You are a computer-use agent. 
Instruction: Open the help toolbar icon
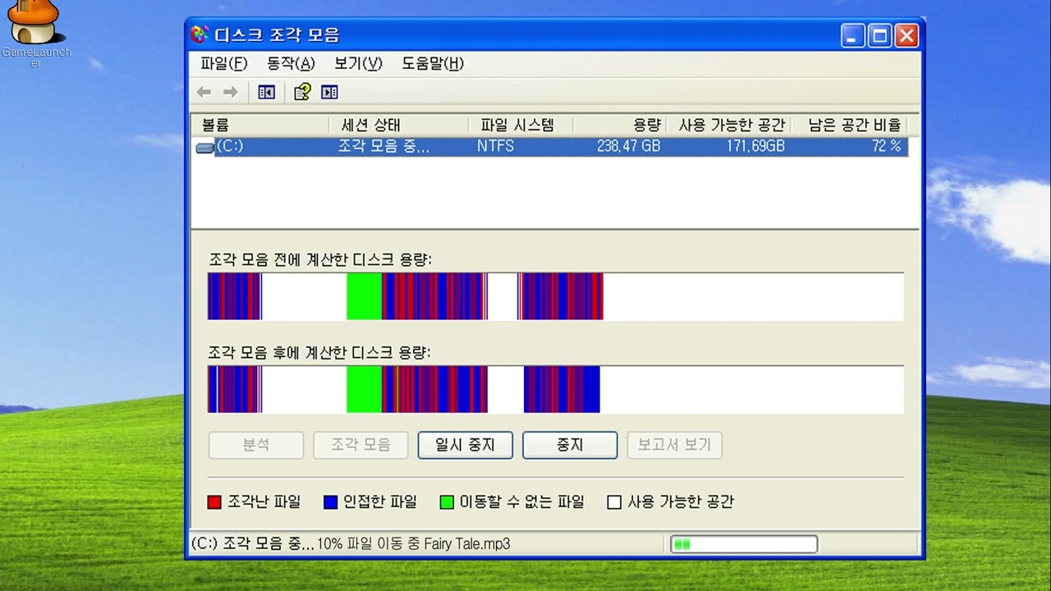click(302, 92)
